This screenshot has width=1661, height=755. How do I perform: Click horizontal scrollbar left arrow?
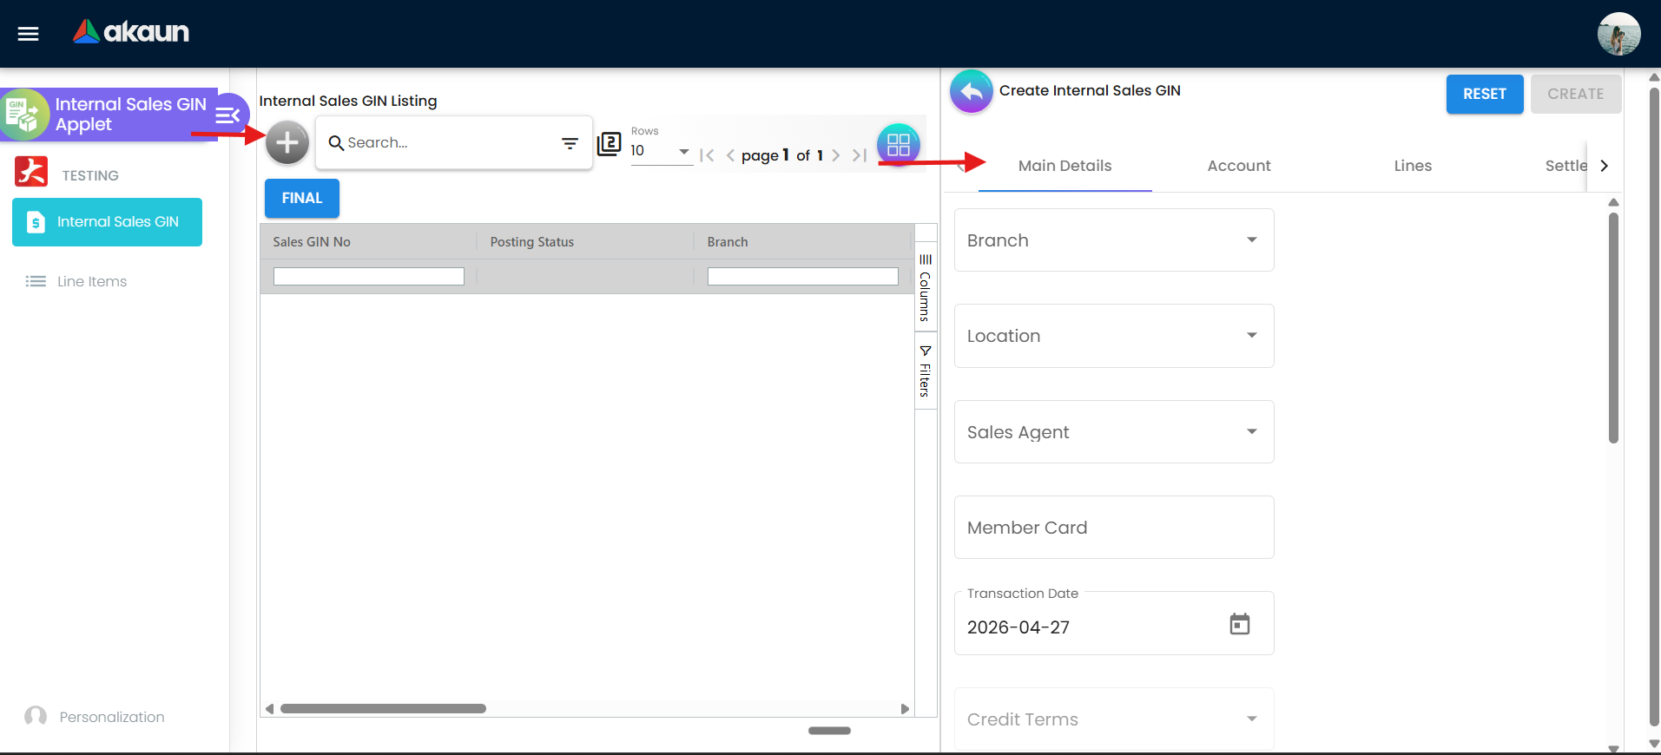point(270,709)
